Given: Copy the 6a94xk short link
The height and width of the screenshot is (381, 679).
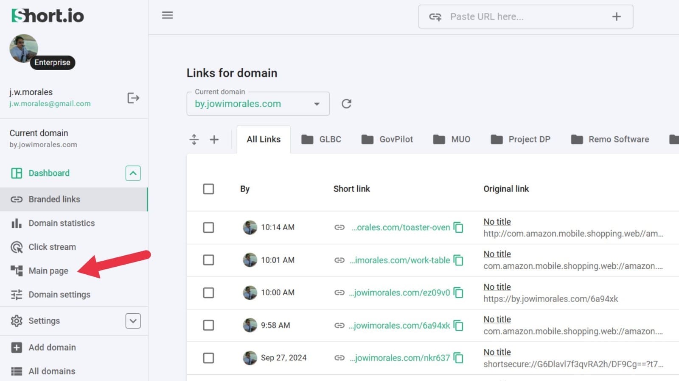Looking at the screenshot, I should click(x=458, y=325).
